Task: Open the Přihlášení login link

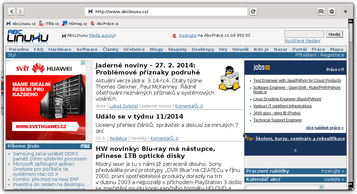Action: point(306,55)
